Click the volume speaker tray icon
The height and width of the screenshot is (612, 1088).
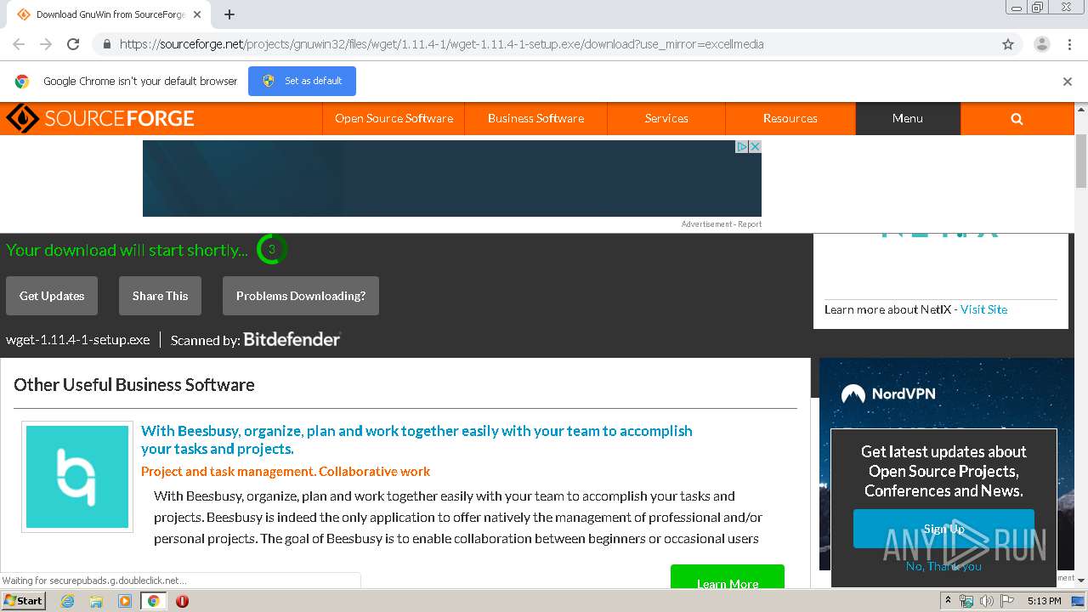point(987,601)
